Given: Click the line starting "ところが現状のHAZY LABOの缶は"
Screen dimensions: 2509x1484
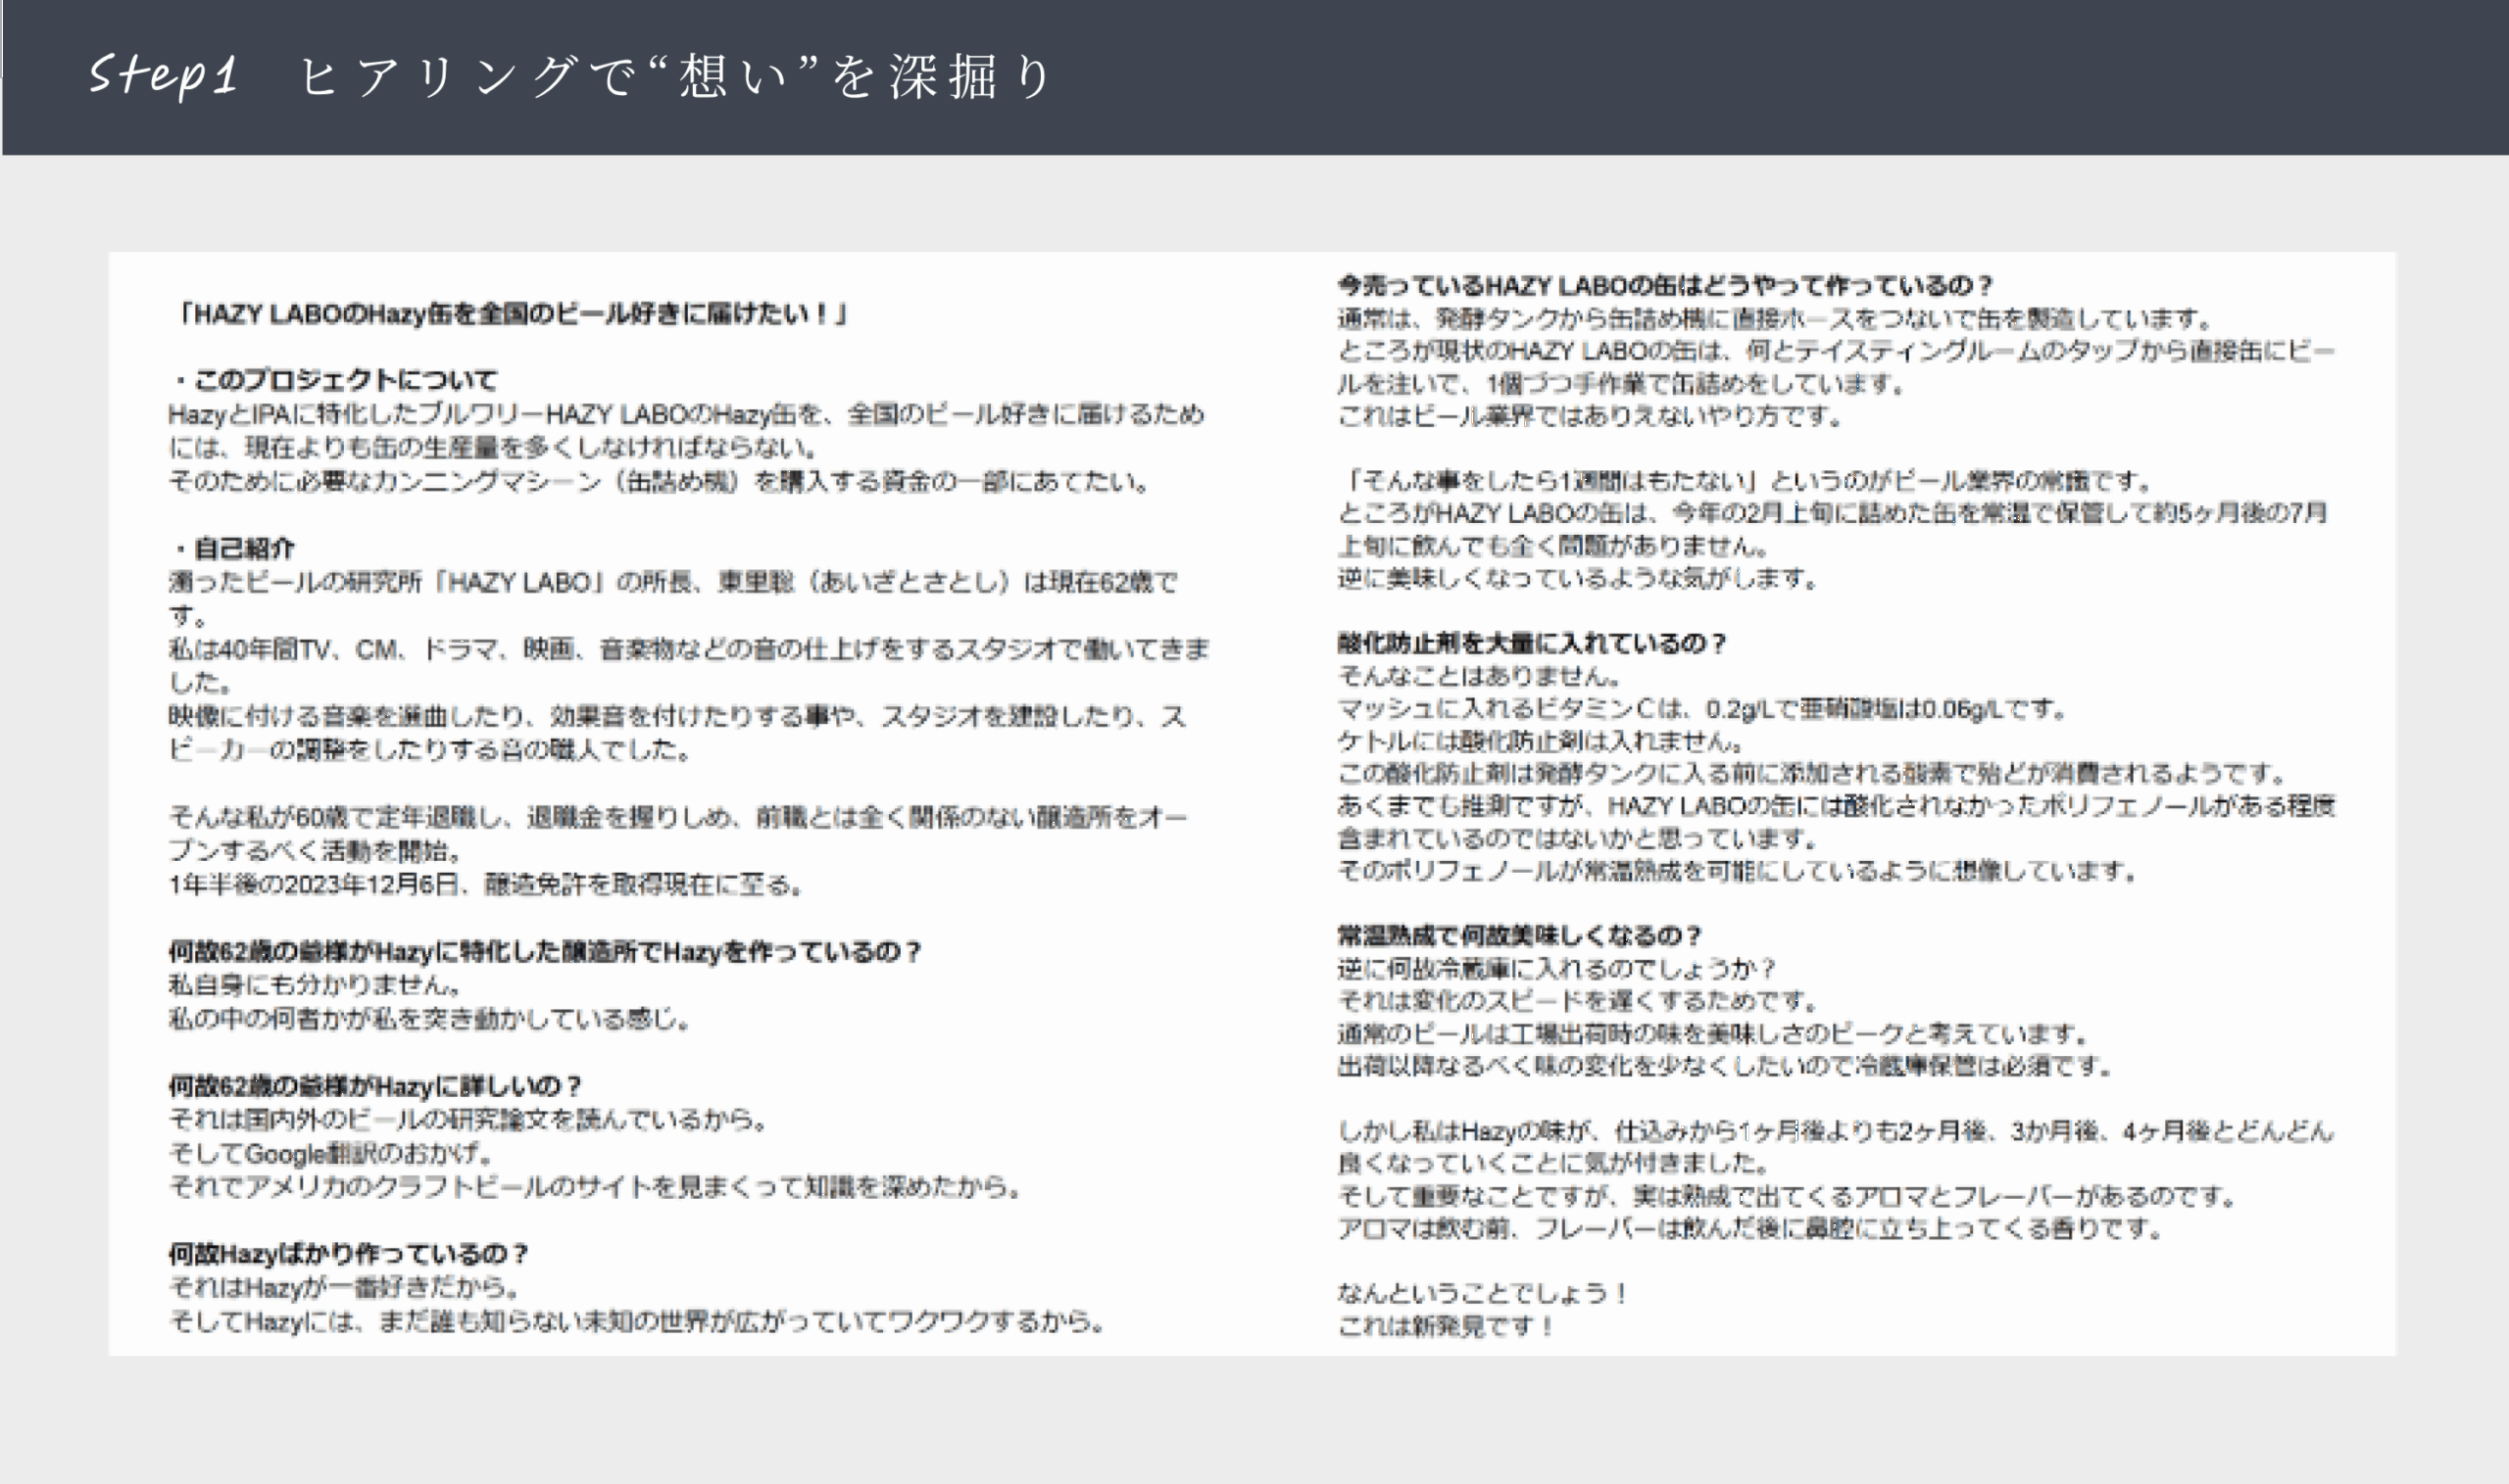Looking at the screenshot, I should 1836,351.
